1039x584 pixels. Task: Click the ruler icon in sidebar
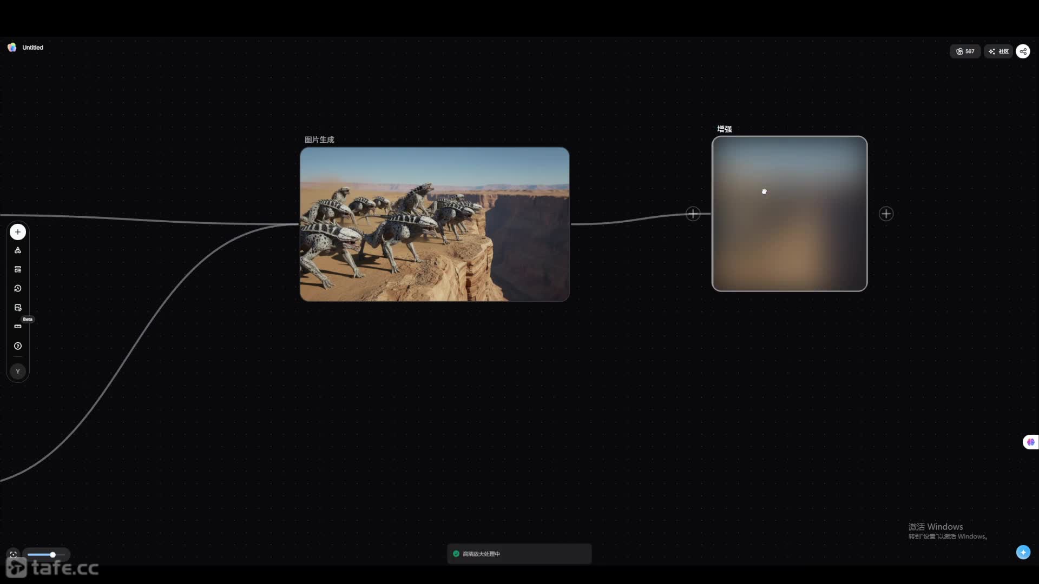coord(18,327)
